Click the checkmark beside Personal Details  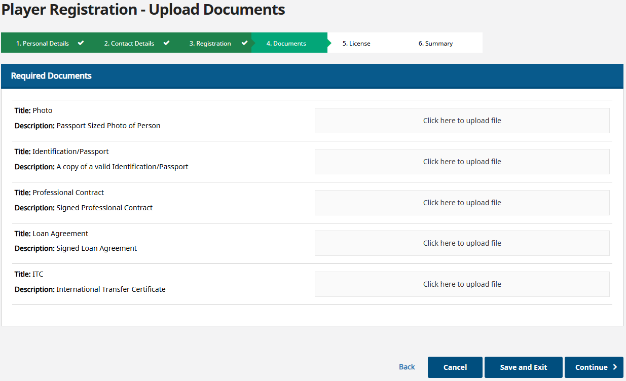tap(81, 43)
